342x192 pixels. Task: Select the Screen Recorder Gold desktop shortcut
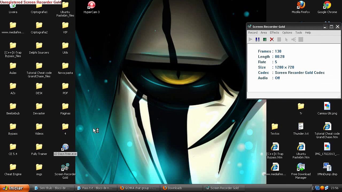click(x=65, y=171)
